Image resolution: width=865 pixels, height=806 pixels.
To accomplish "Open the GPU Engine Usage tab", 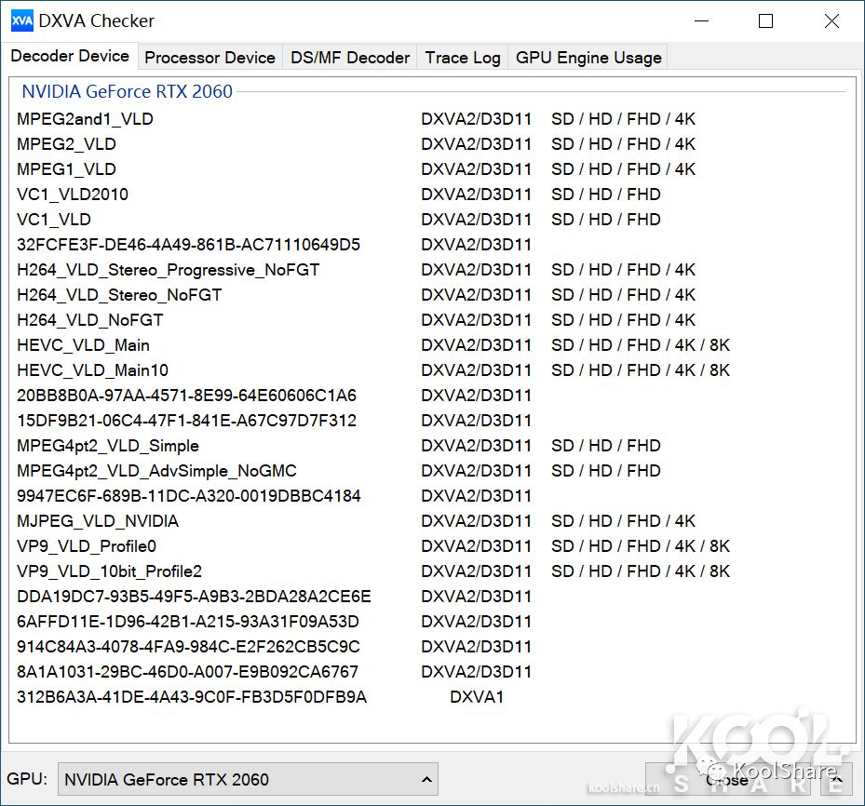I will (x=588, y=58).
